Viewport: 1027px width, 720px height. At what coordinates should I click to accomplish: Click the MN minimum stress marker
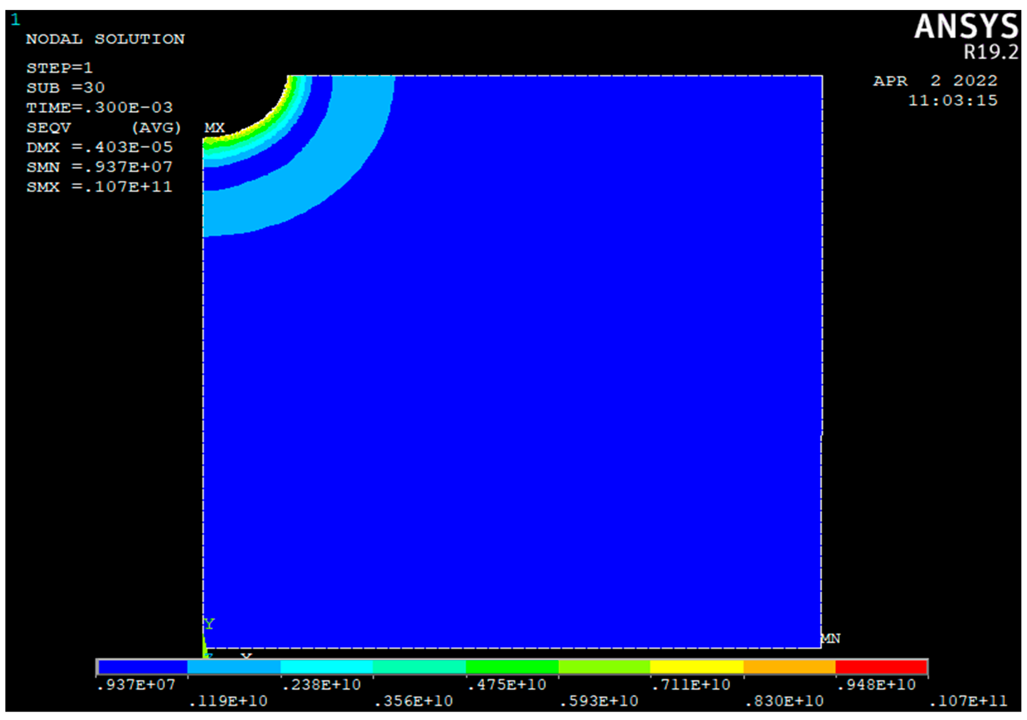pyautogui.click(x=830, y=638)
